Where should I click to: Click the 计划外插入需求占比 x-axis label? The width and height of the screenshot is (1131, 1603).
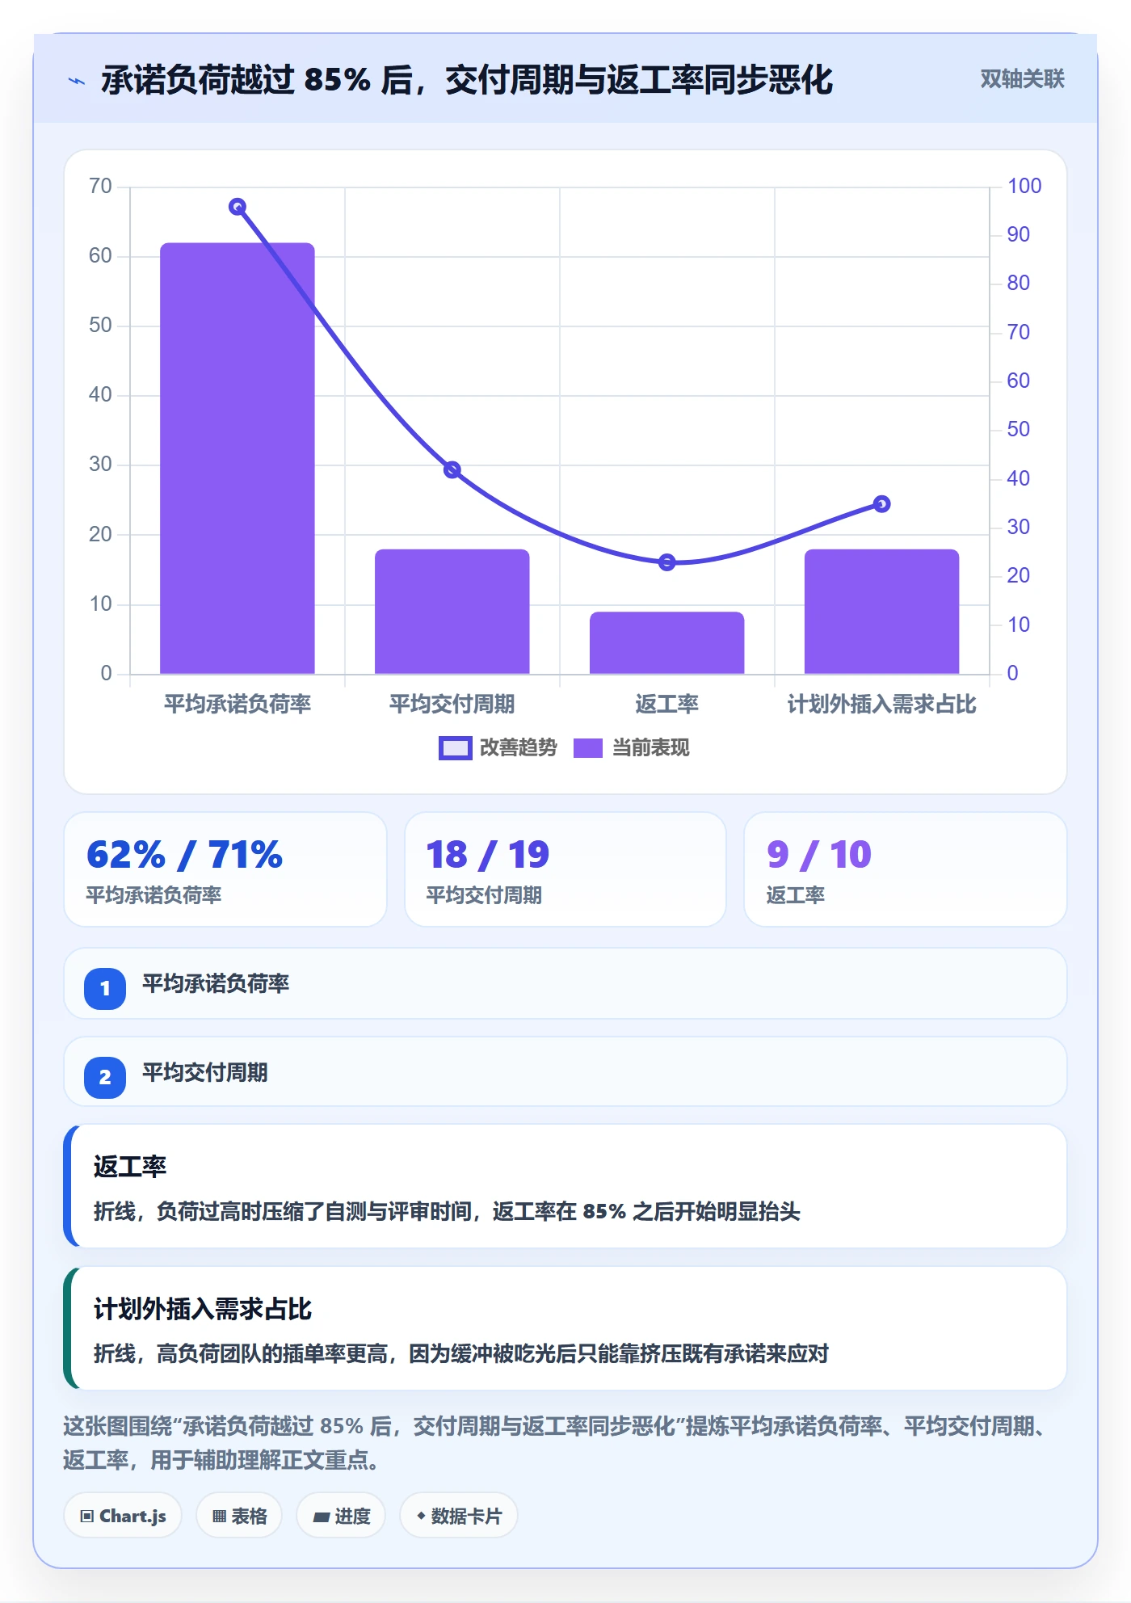[882, 705]
